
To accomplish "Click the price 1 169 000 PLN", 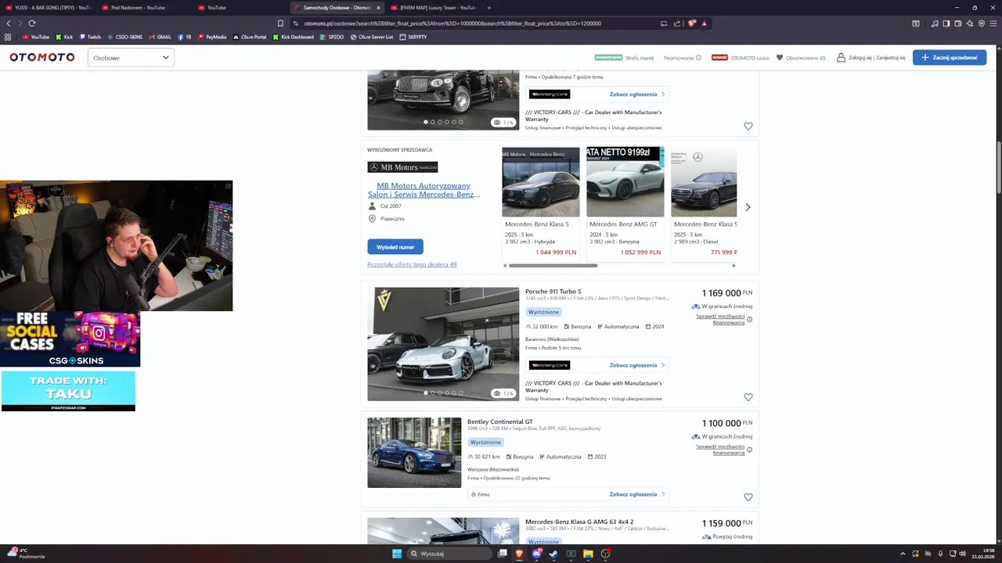I will pos(726,292).
